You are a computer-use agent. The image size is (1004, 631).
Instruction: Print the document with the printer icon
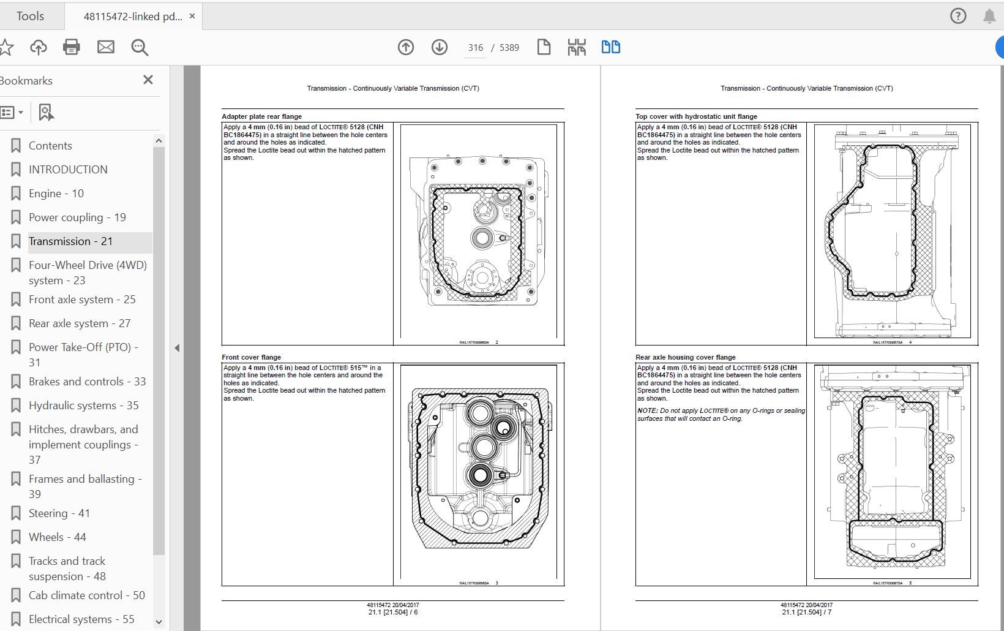[x=72, y=47]
